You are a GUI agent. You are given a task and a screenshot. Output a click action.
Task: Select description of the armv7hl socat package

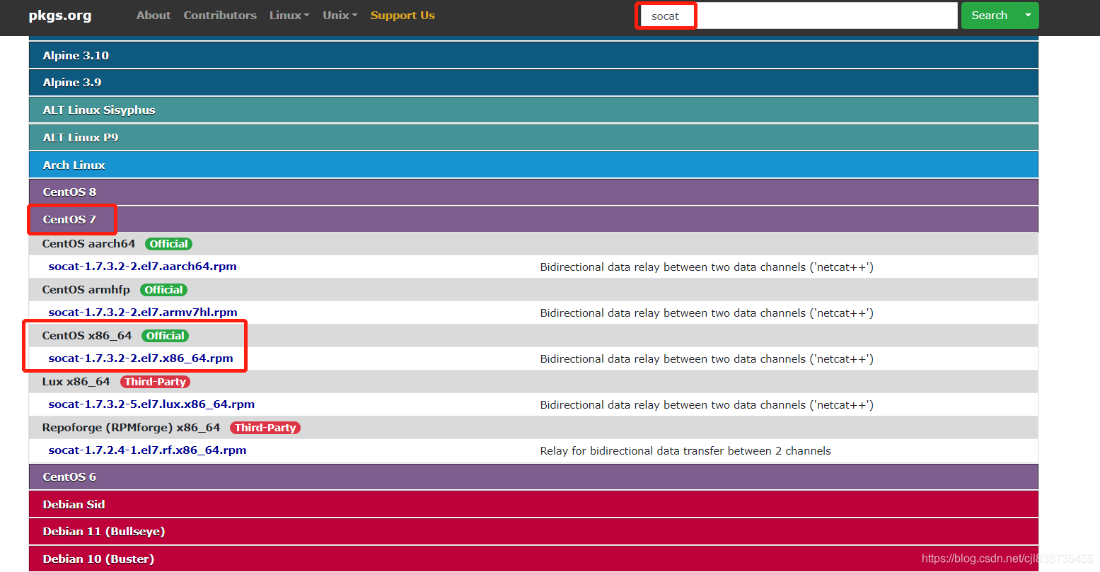[707, 313]
